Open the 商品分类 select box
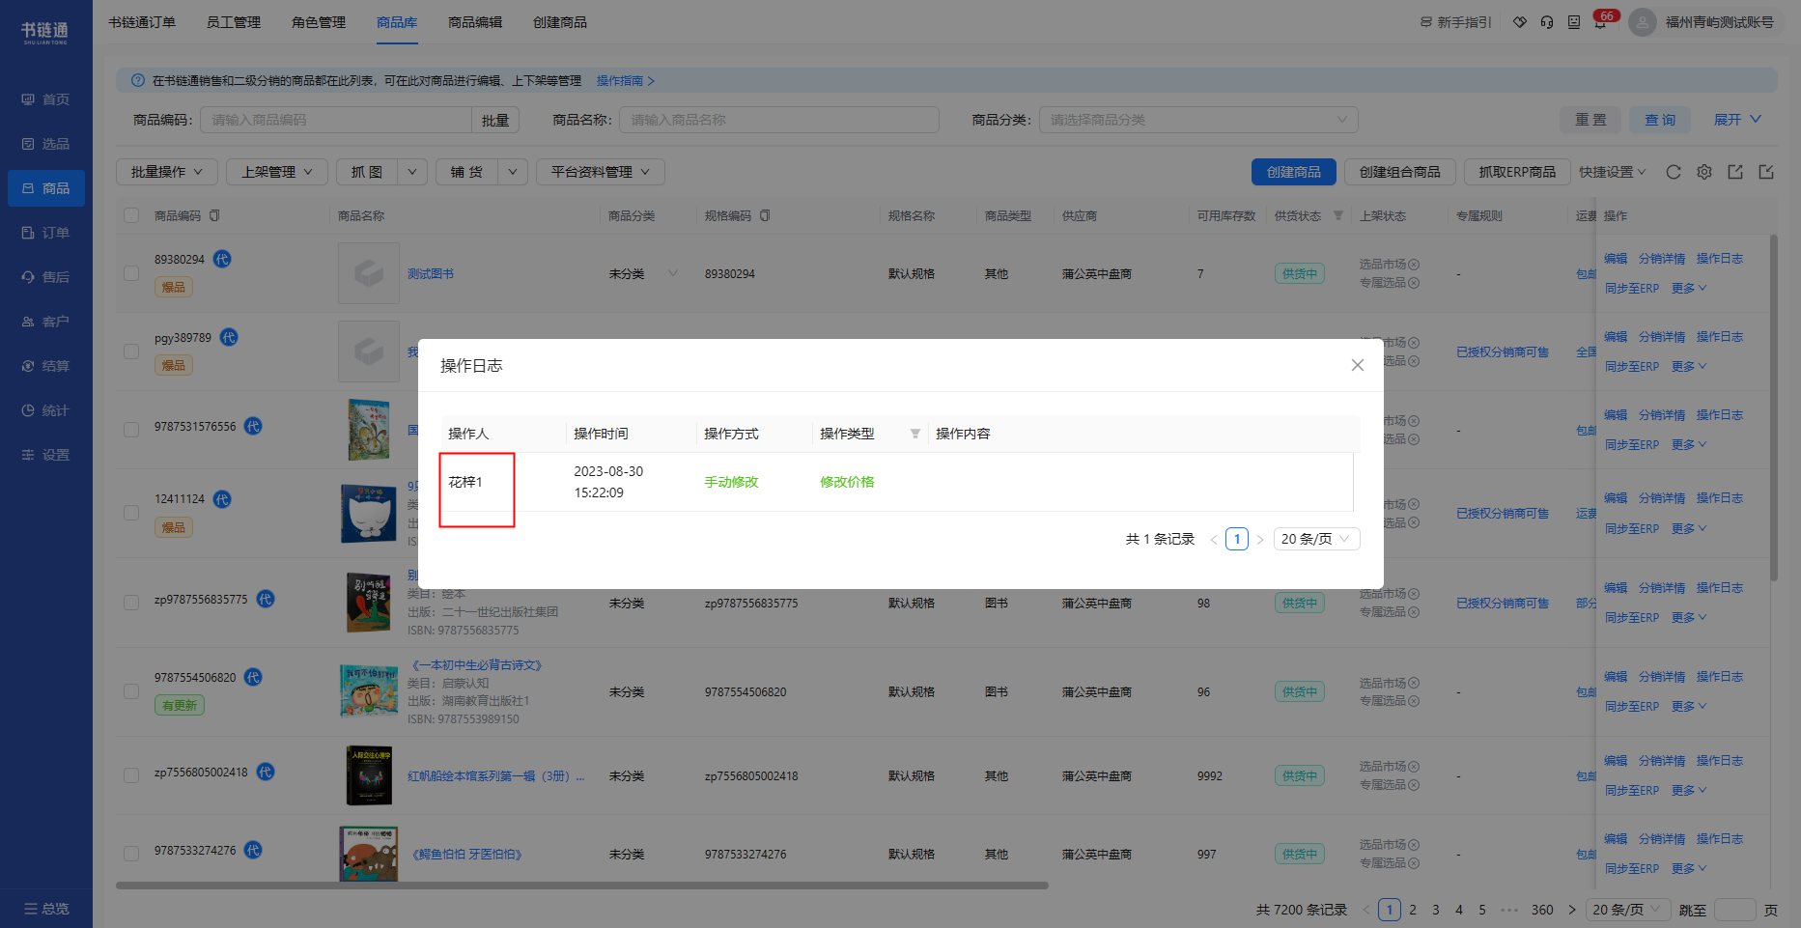The image size is (1801, 928). [x=1198, y=120]
